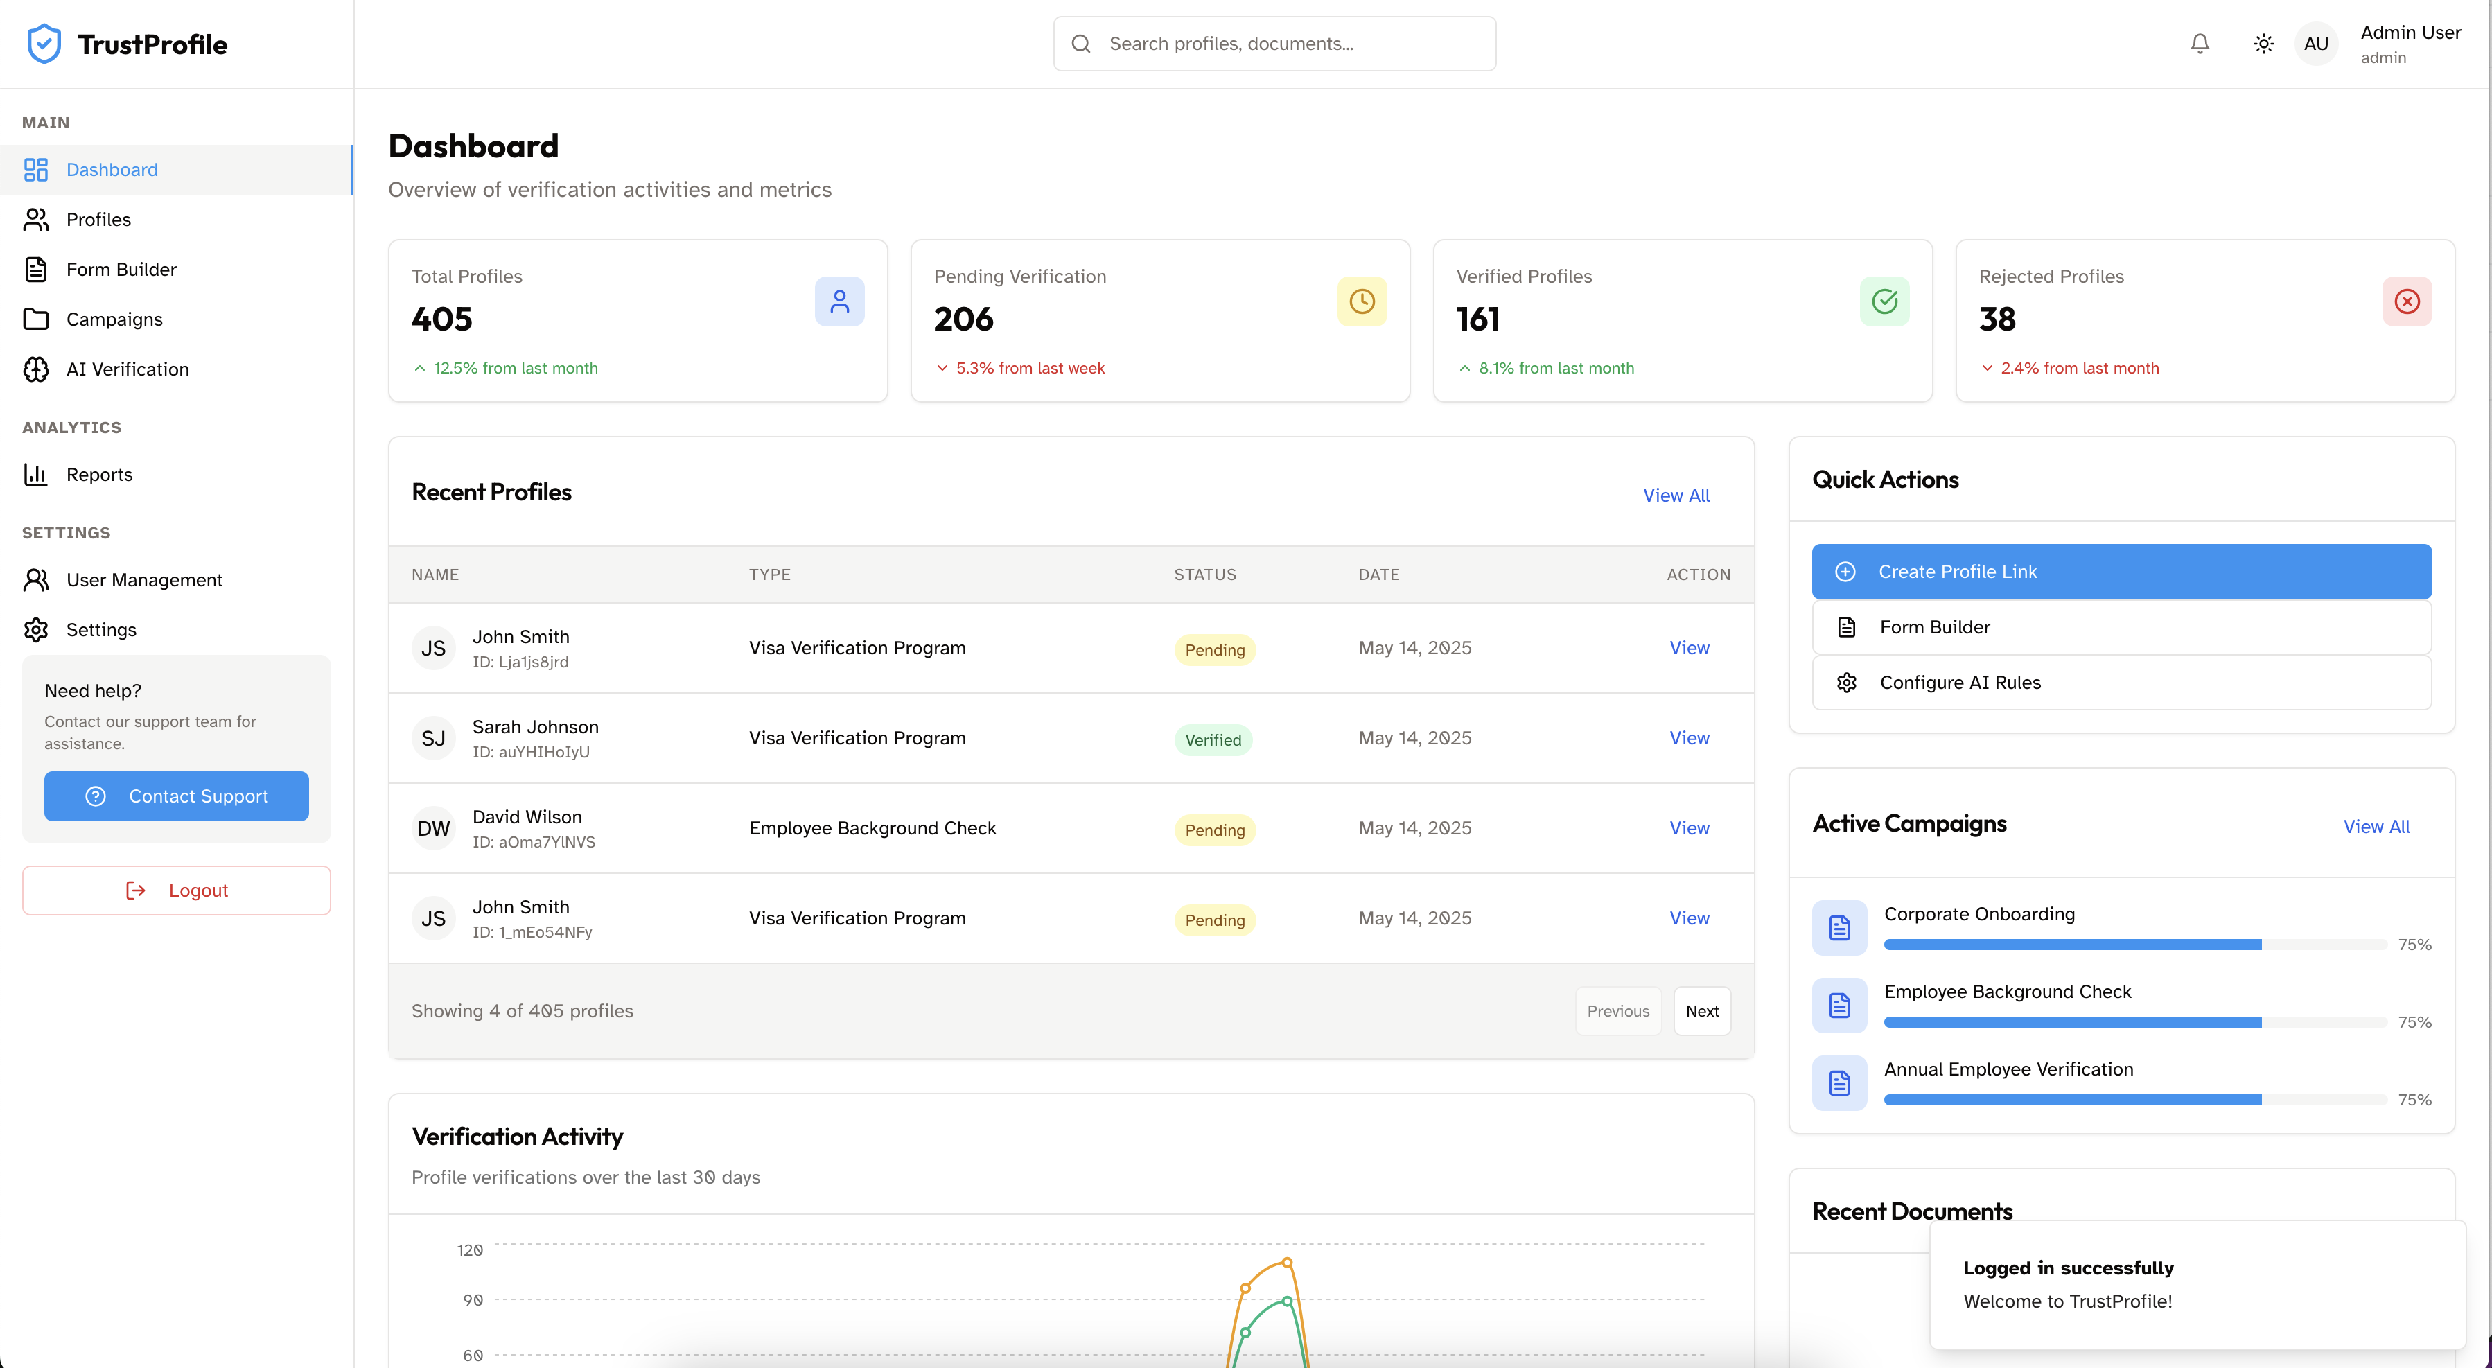
Task: Click the TrustProfile shield logo
Action: 44,44
